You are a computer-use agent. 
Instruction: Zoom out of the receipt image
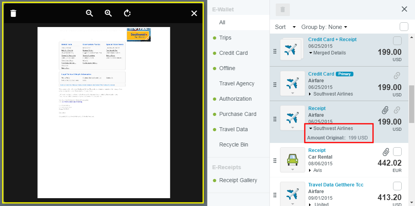89,13
